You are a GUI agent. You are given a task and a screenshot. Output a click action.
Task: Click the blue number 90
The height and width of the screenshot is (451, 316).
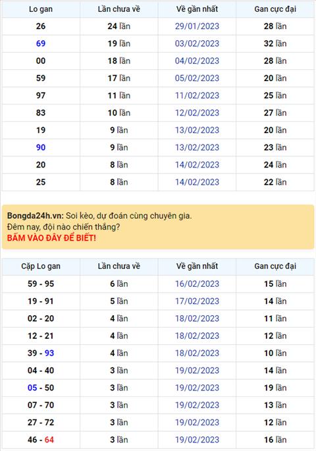[x=41, y=147]
